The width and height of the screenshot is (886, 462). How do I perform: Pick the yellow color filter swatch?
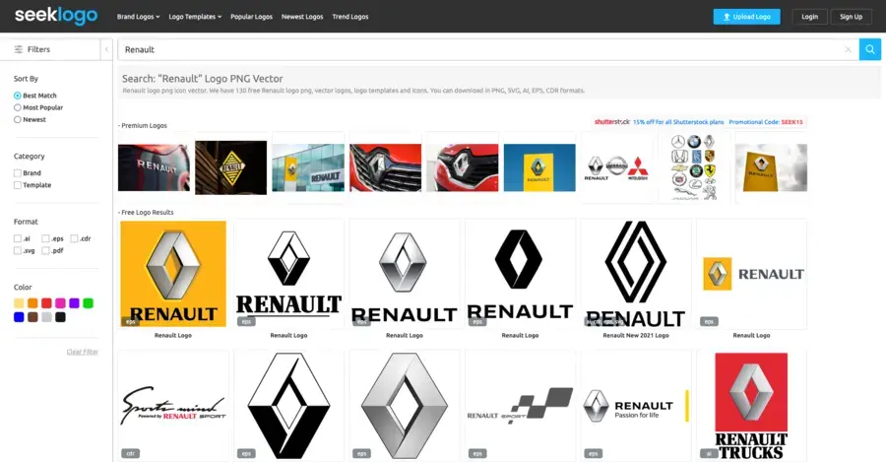pyautogui.click(x=19, y=303)
